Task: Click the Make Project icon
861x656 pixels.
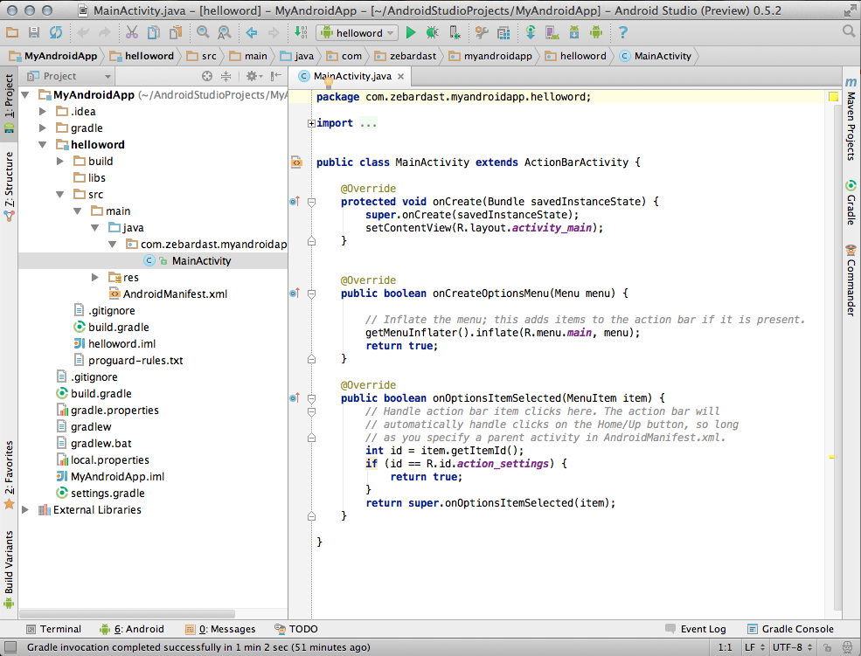Action: pyautogui.click(x=301, y=32)
